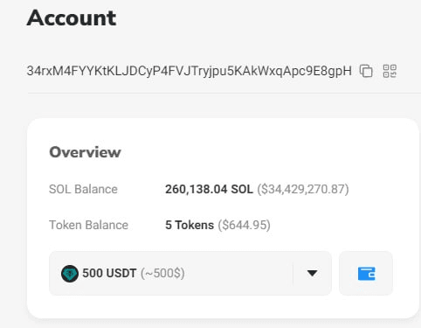Viewport: 421px width, 328px height.
Task: Copy the account address with copy icon
Action: point(366,71)
